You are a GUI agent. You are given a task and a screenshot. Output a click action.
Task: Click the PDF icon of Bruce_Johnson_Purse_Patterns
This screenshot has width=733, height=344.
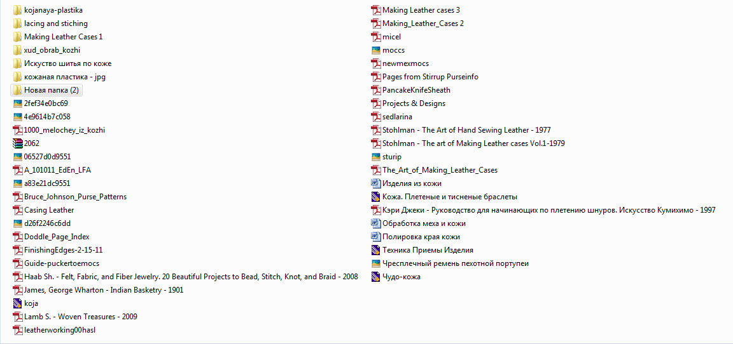[x=17, y=197]
